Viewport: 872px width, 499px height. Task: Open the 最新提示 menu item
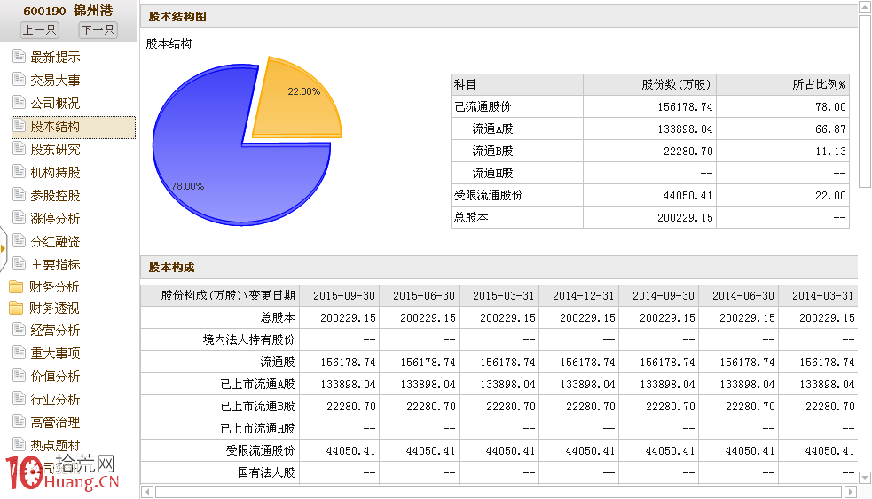pyautogui.click(x=55, y=58)
